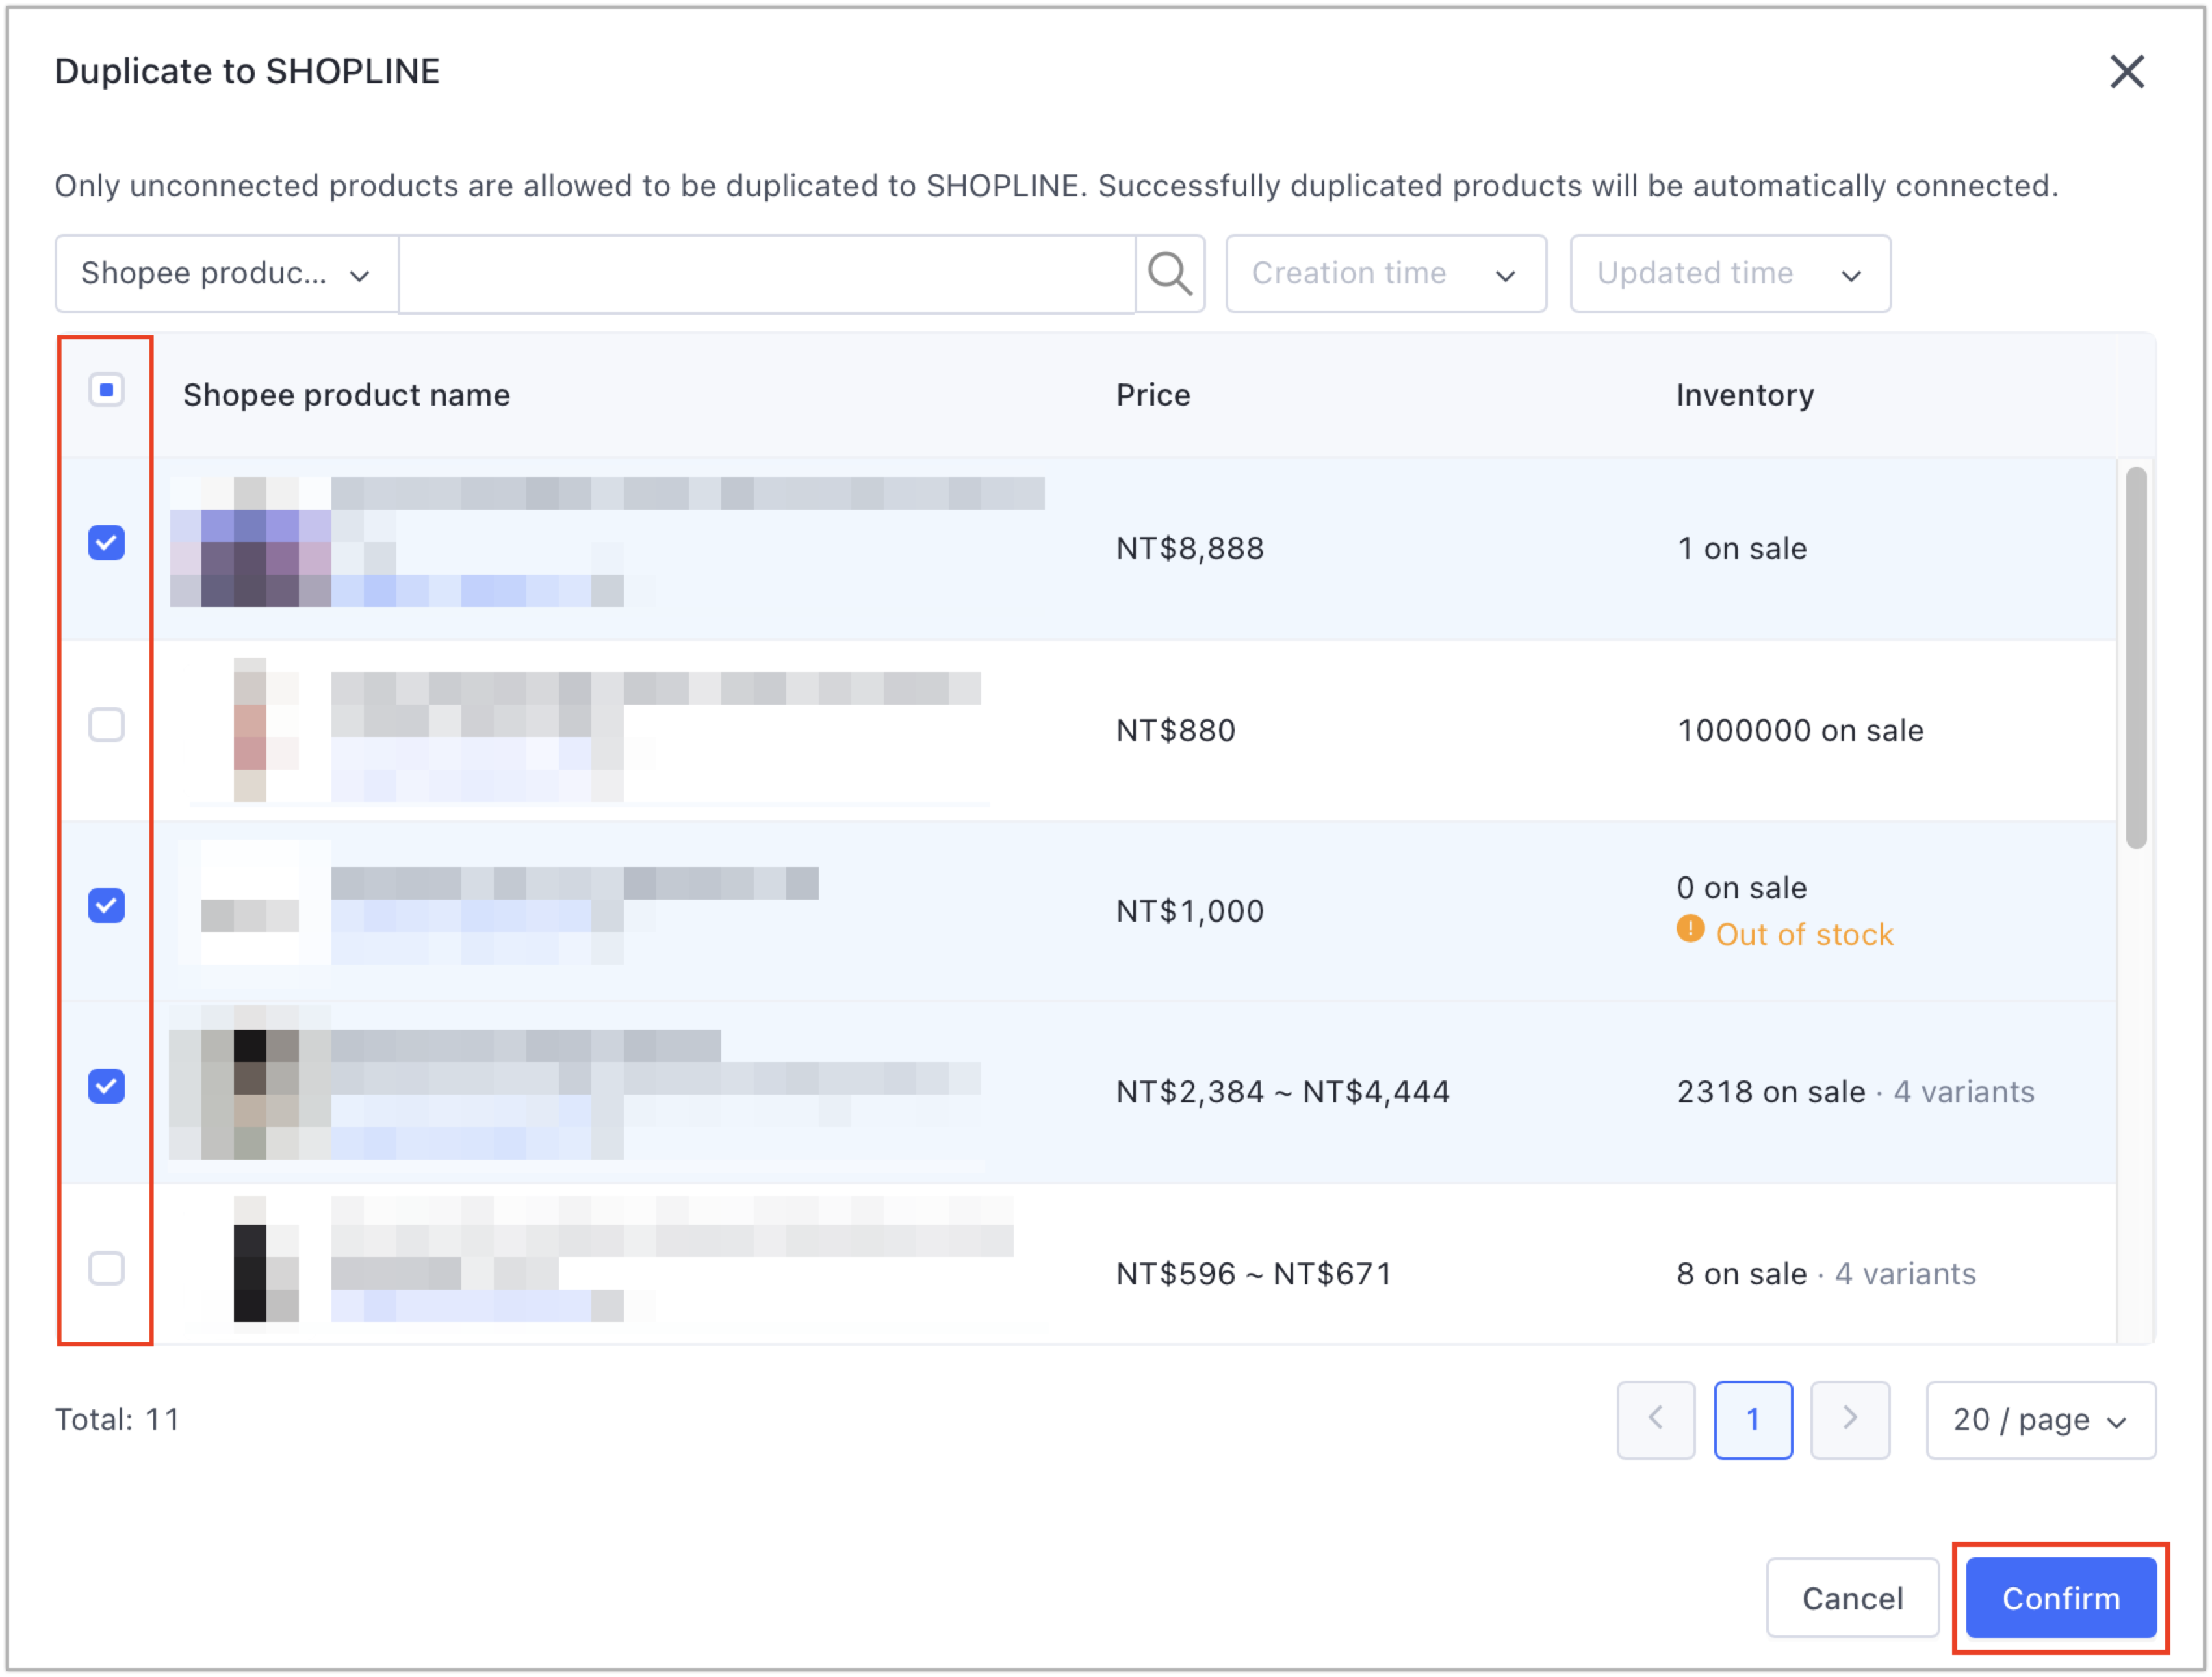Screen dimensions: 2212x1677
Task: Click the search magnifier icon
Action: (x=1169, y=274)
